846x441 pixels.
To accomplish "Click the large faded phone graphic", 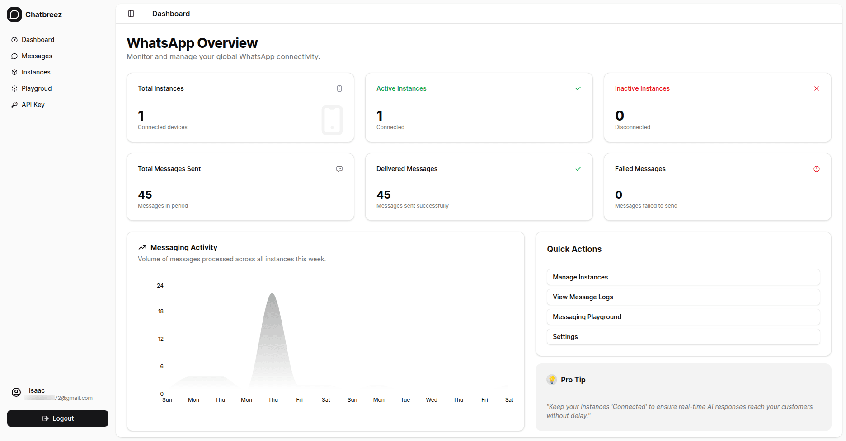I will 332,120.
